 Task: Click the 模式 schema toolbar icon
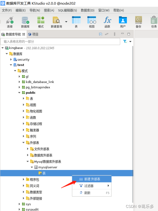(41, 22)
